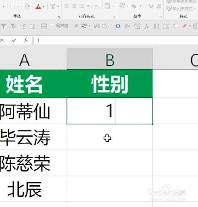Cancel the entry with the X button

(x=2, y=40)
